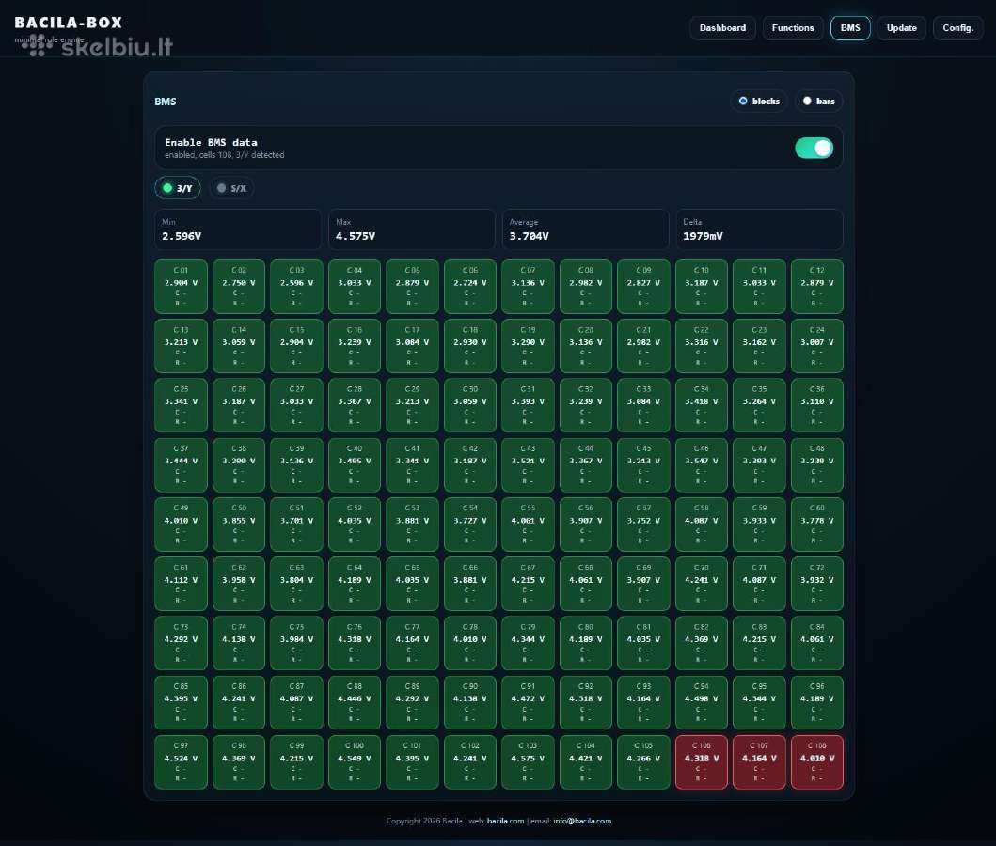Select cell block C 79 with 4.344 V
The width and height of the screenshot is (996, 846).
pyautogui.click(x=528, y=643)
